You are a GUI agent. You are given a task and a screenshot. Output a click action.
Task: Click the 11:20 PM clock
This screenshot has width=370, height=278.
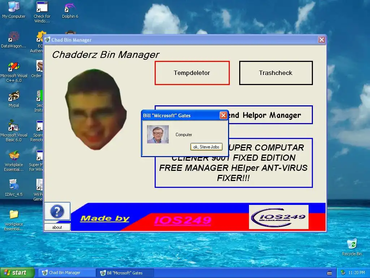point(357,273)
